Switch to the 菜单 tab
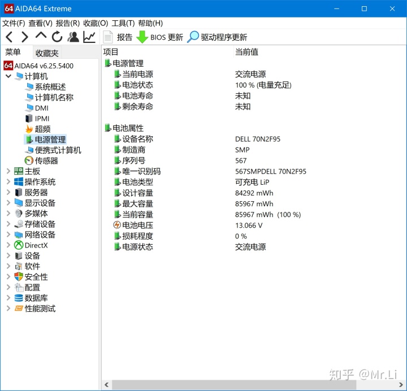This screenshot has height=391, width=407. click(13, 53)
